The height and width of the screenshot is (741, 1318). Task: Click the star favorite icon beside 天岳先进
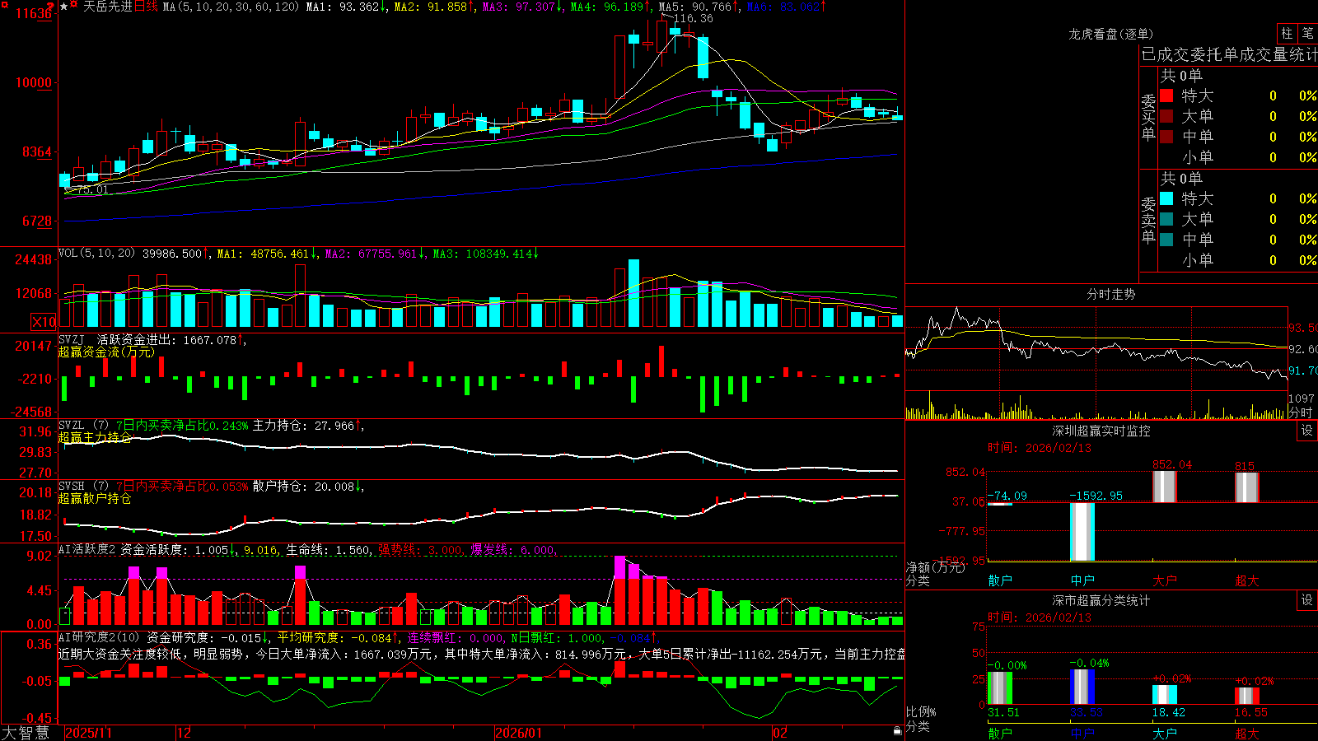[63, 7]
